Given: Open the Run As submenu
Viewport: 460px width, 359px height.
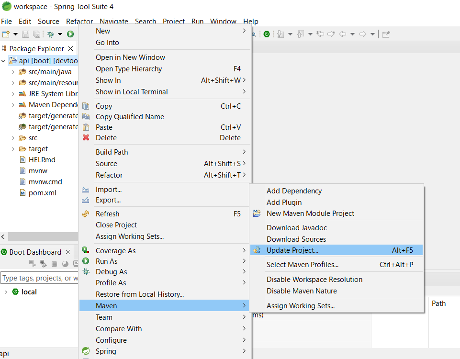Looking at the screenshot, I should tap(165, 261).
